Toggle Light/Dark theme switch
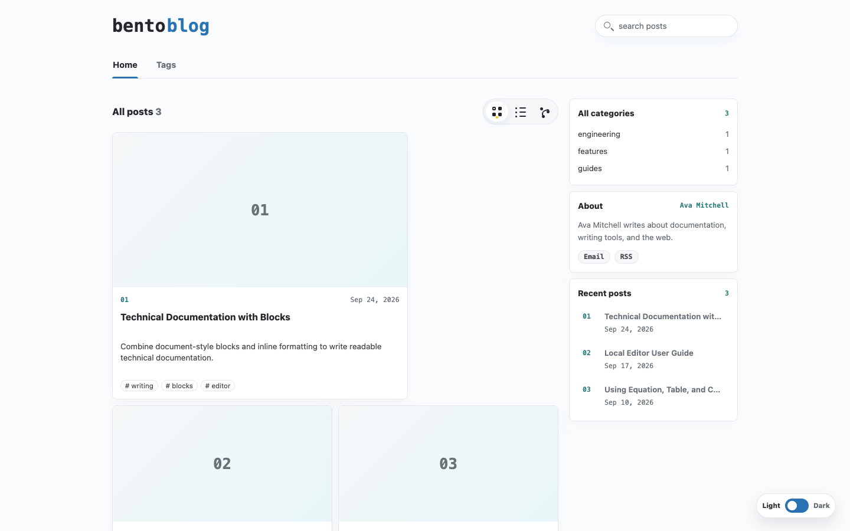The image size is (850, 531). (797, 506)
